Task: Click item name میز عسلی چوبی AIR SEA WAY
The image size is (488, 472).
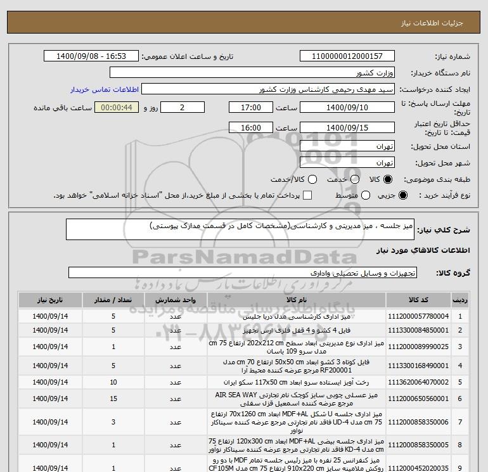Action: pyautogui.click(x=297, y=399)
